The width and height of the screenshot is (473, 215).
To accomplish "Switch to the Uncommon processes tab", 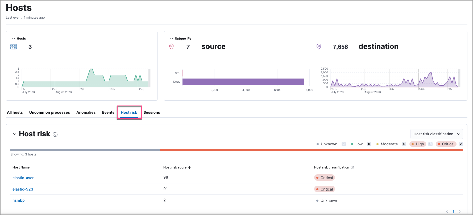I will 49,112.
